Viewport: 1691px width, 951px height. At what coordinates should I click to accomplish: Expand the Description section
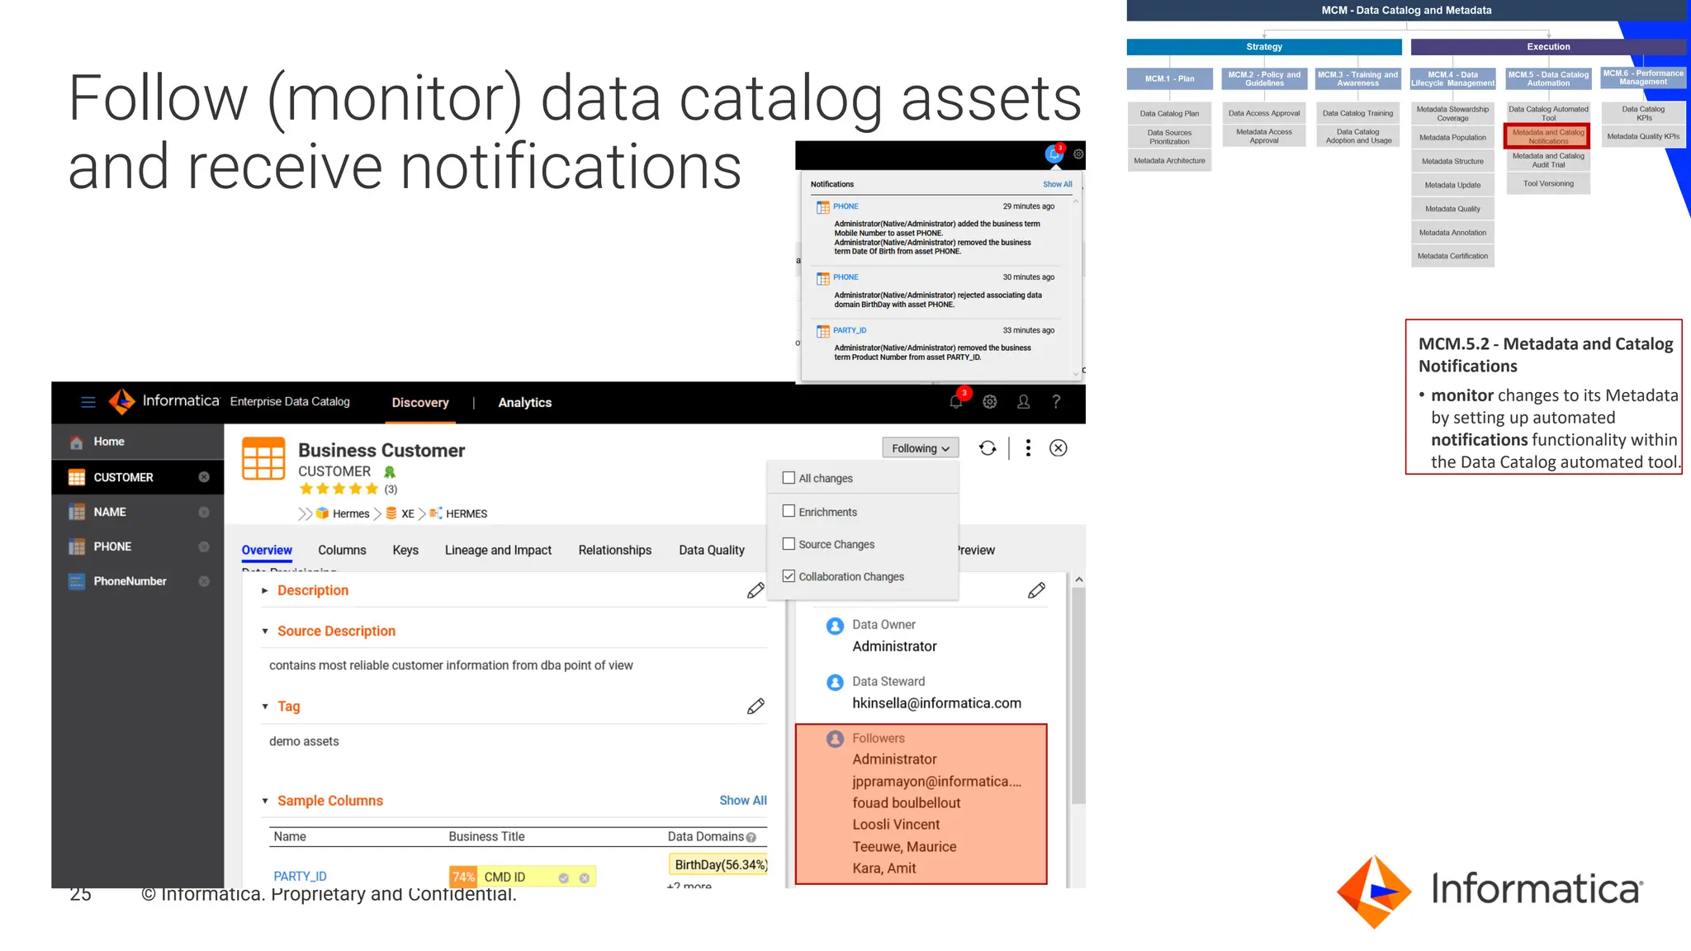click(265, 591)
